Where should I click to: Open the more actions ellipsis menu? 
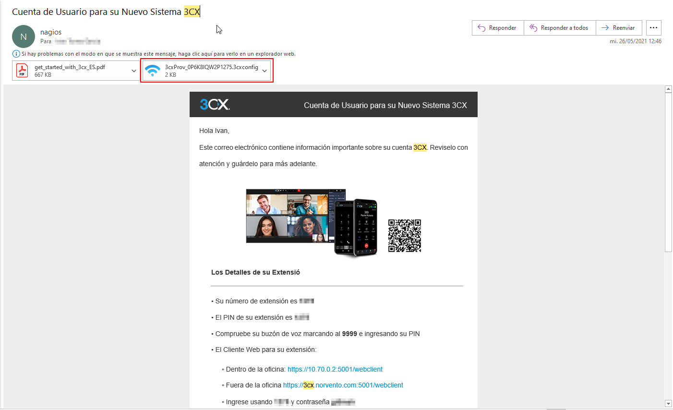[x=654, y=28]
